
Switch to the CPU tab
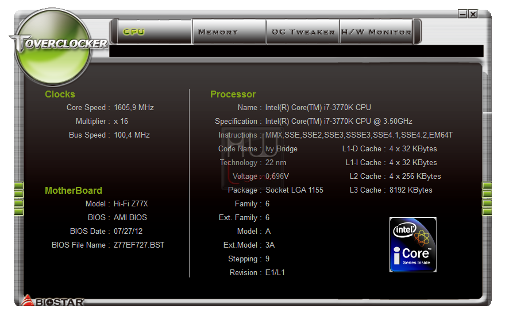pyautogui.click(x=155, y=32)
